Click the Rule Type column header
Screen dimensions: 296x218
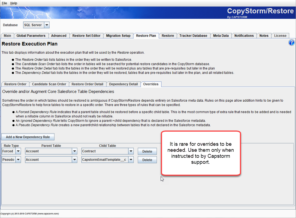tap(11, 146)
